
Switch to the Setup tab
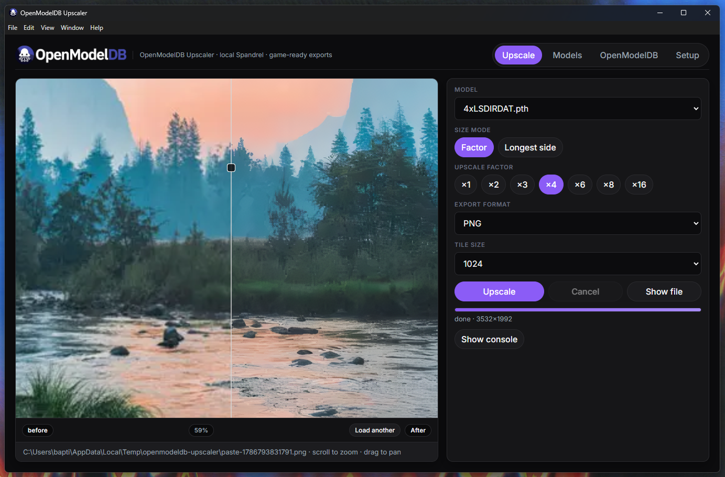pyautogui.click(x=687, y=55)
